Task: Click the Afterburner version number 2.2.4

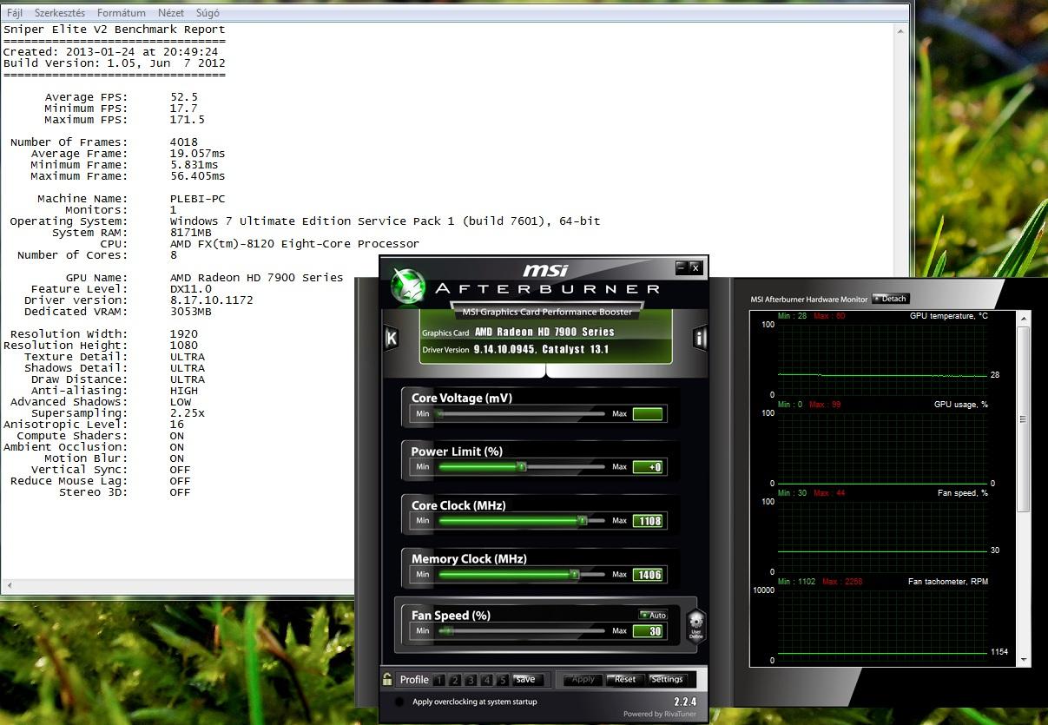Action: coord(685,702)
